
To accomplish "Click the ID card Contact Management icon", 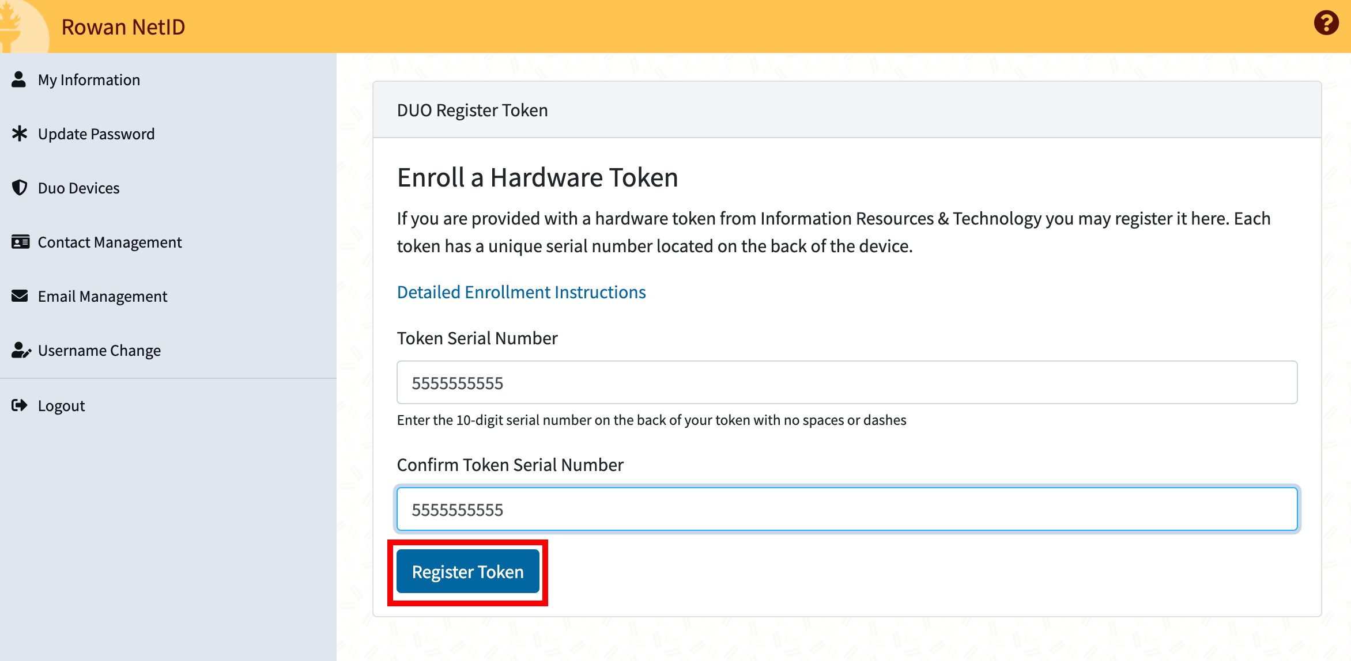I will 20,242.
